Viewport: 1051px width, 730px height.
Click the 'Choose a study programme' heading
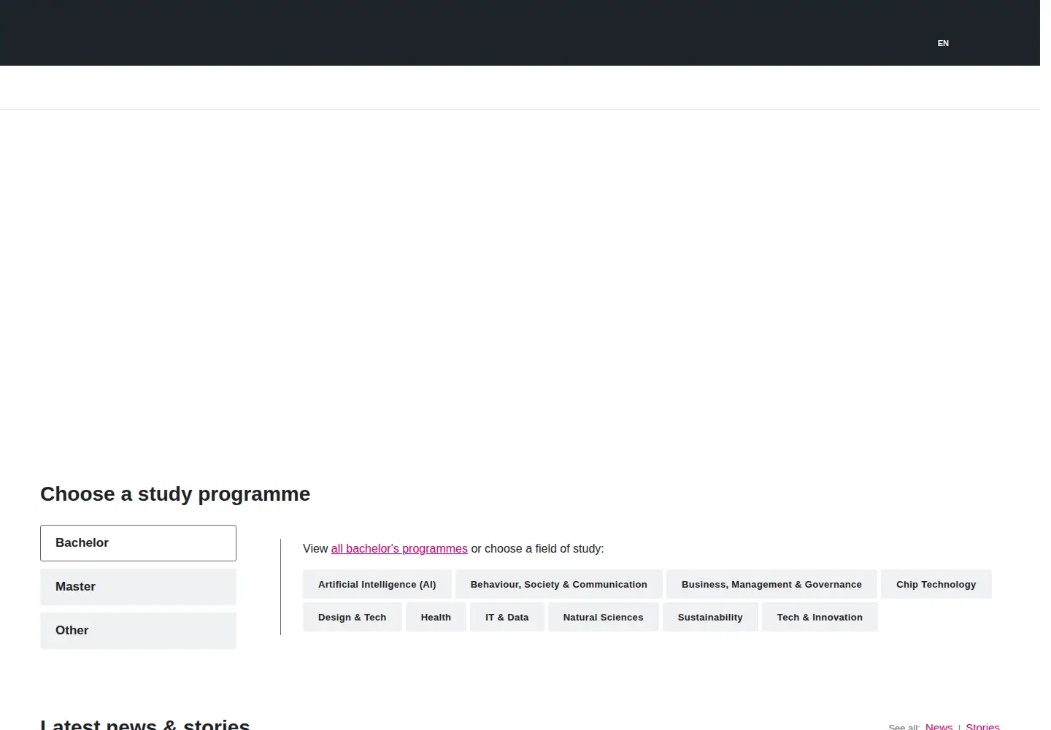click(175, 494)
